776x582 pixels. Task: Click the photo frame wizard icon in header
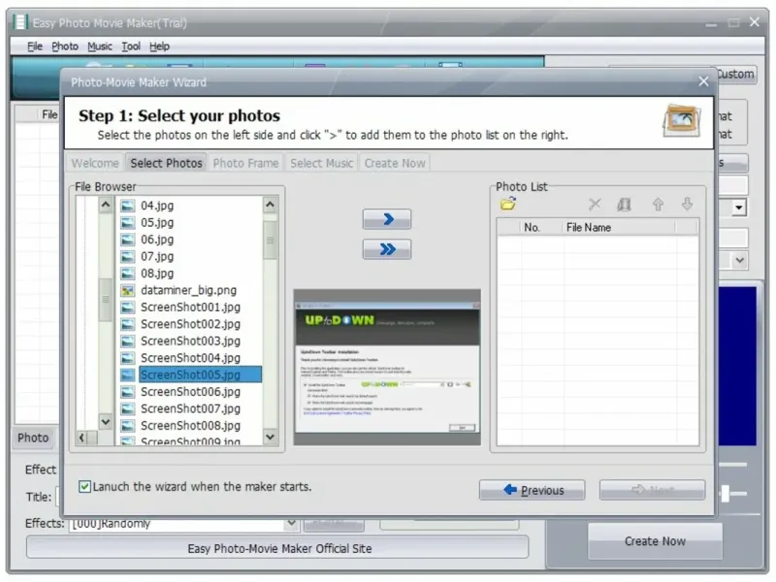pyautogui.click(x=682, y=120)
